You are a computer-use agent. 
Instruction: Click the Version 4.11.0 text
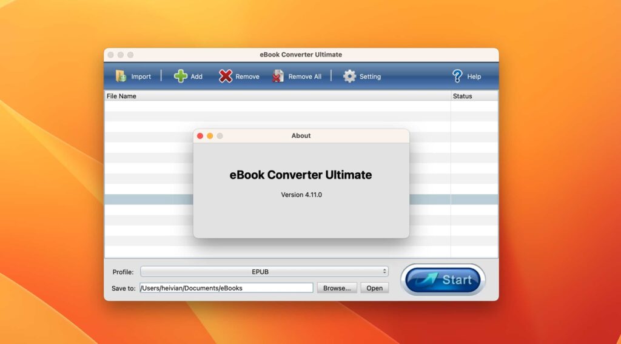pos(301,195)
